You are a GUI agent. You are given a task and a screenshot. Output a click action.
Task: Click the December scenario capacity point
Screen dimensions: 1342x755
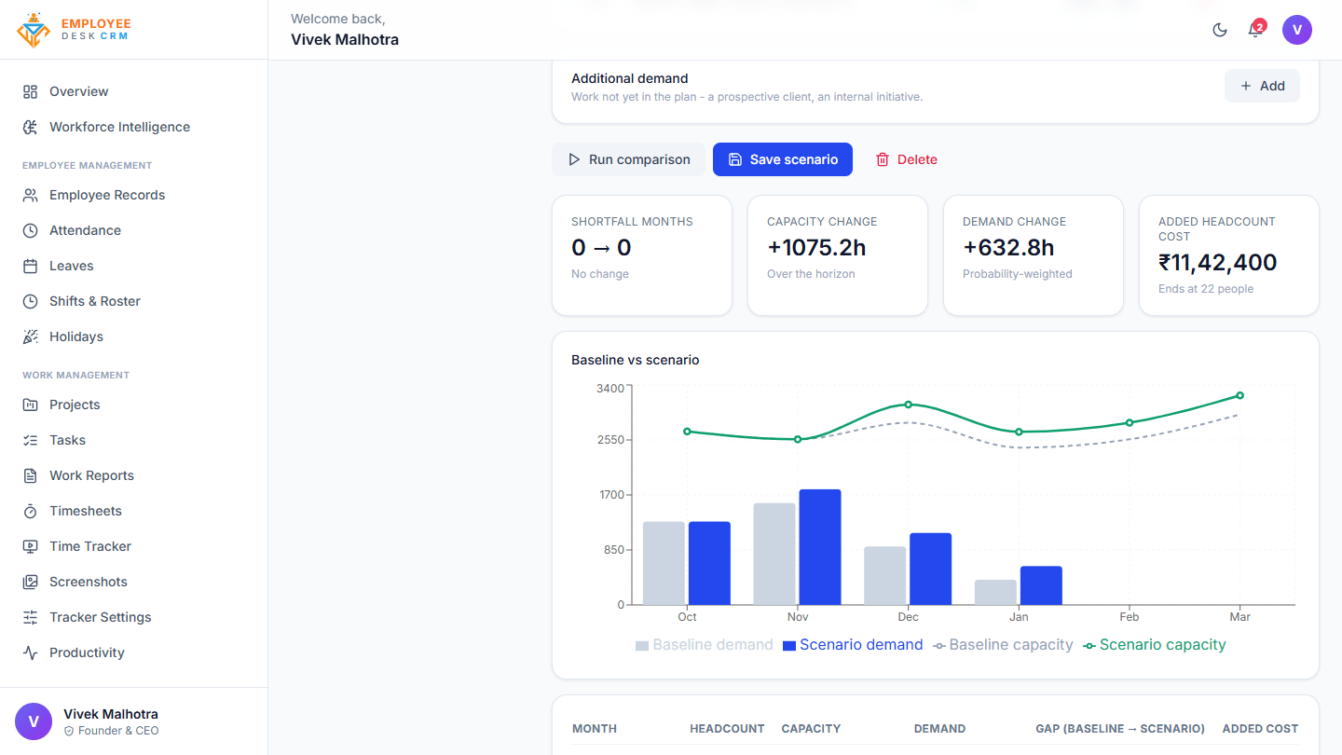(908, 405)
